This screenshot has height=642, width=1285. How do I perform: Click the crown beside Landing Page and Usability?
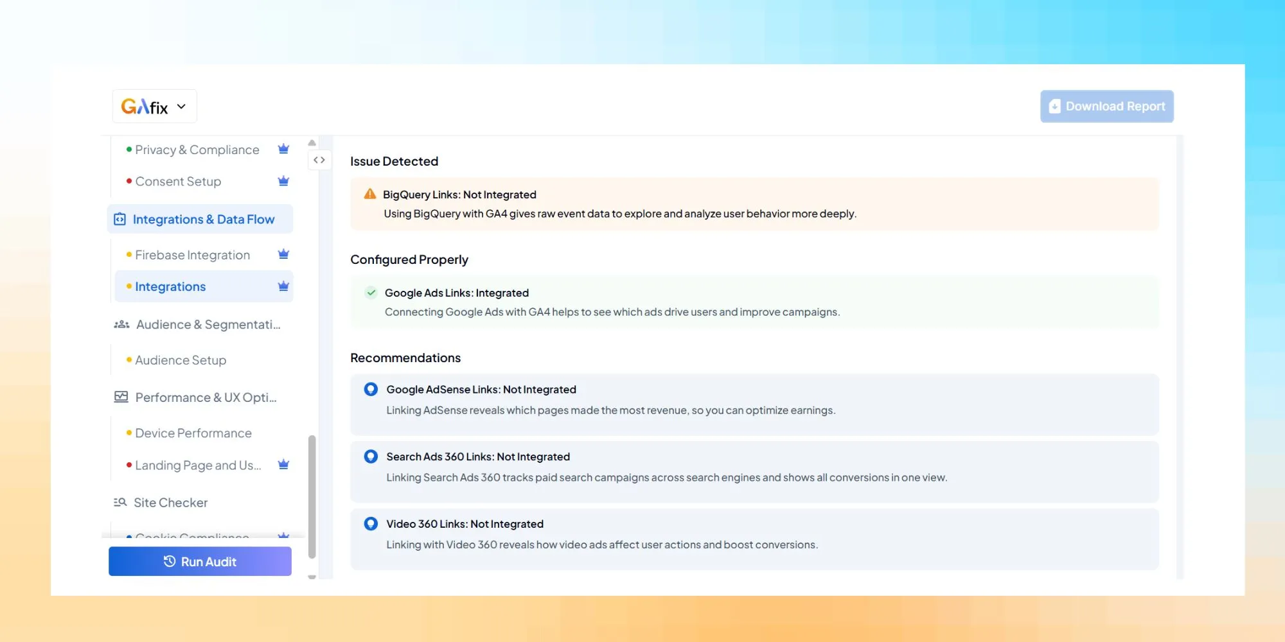283,464
